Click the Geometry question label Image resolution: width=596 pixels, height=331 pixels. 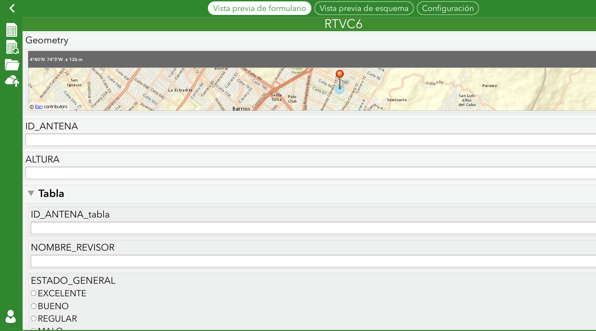pos(47,41)
